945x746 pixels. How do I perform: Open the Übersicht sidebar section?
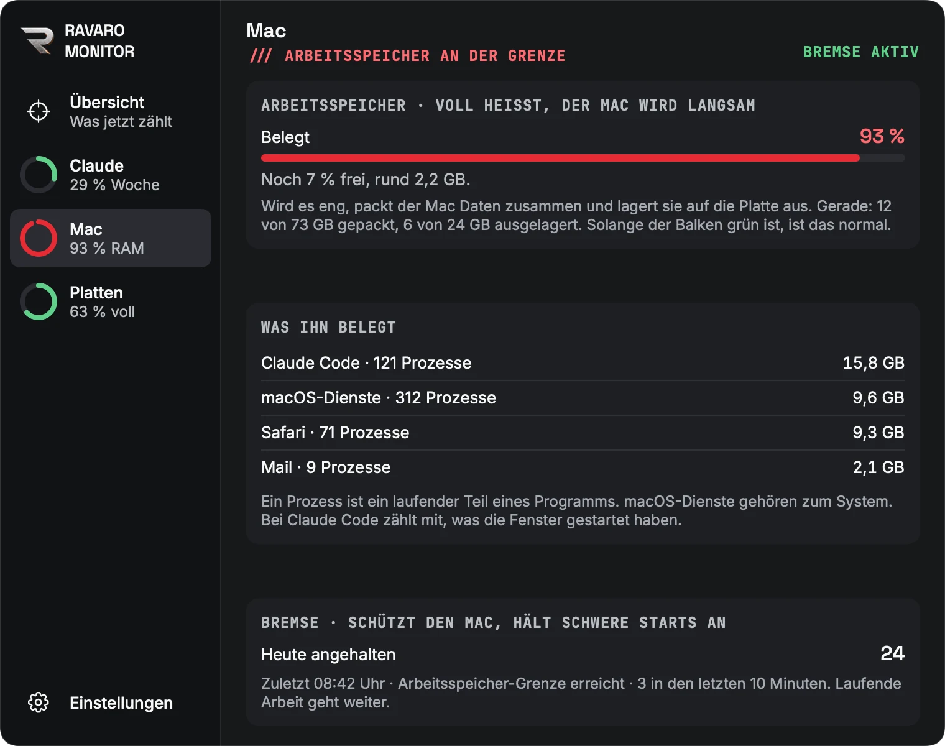tap(111, 111)
